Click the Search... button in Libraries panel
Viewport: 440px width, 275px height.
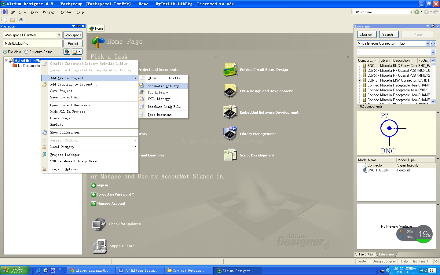tap(388, 35)
